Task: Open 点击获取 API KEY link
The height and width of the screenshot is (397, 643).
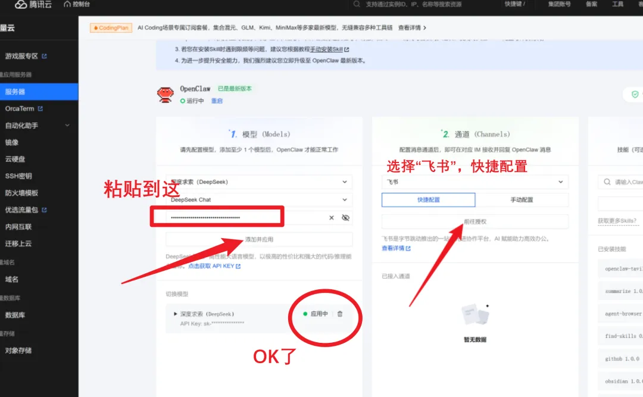Action: click(214, 266)
